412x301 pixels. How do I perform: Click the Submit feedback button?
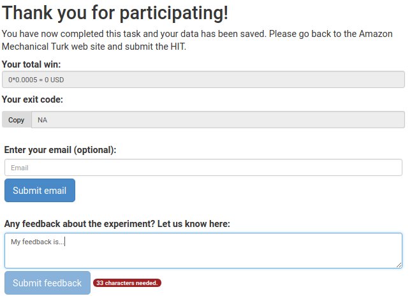[47, 283]
